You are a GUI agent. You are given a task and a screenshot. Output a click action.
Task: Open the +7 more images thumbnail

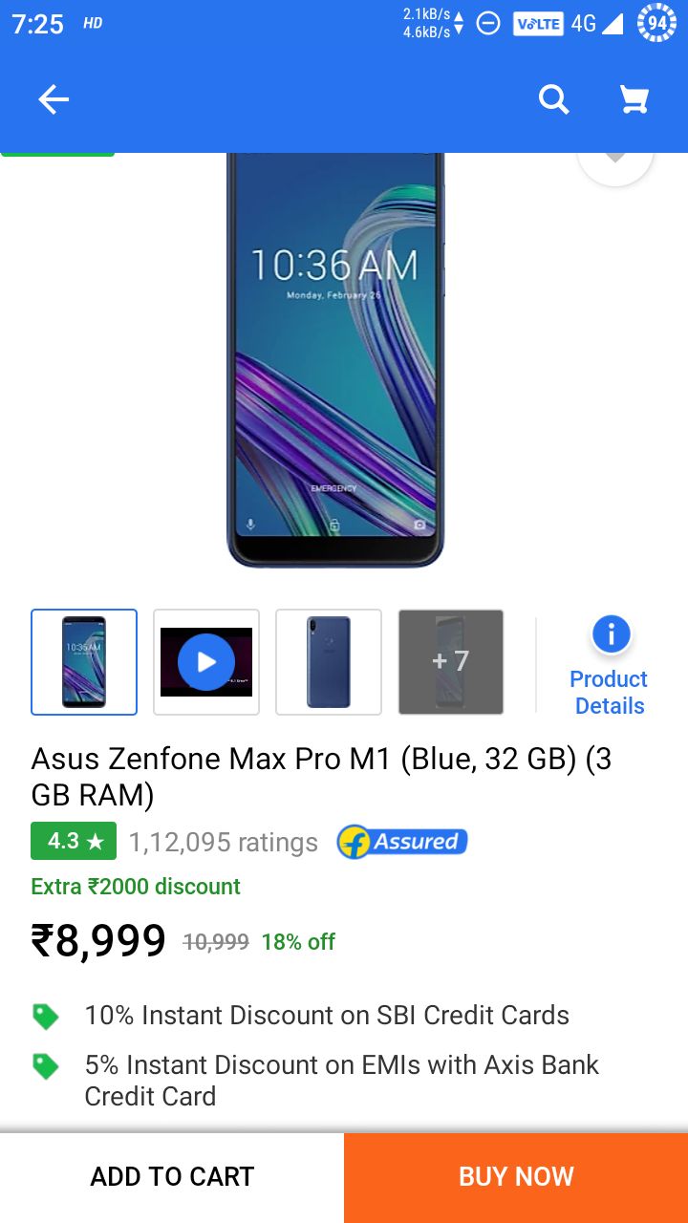[451, 662]
